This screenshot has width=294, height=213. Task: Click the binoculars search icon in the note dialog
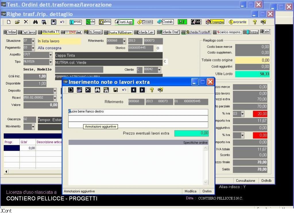(x=97, y=90)
